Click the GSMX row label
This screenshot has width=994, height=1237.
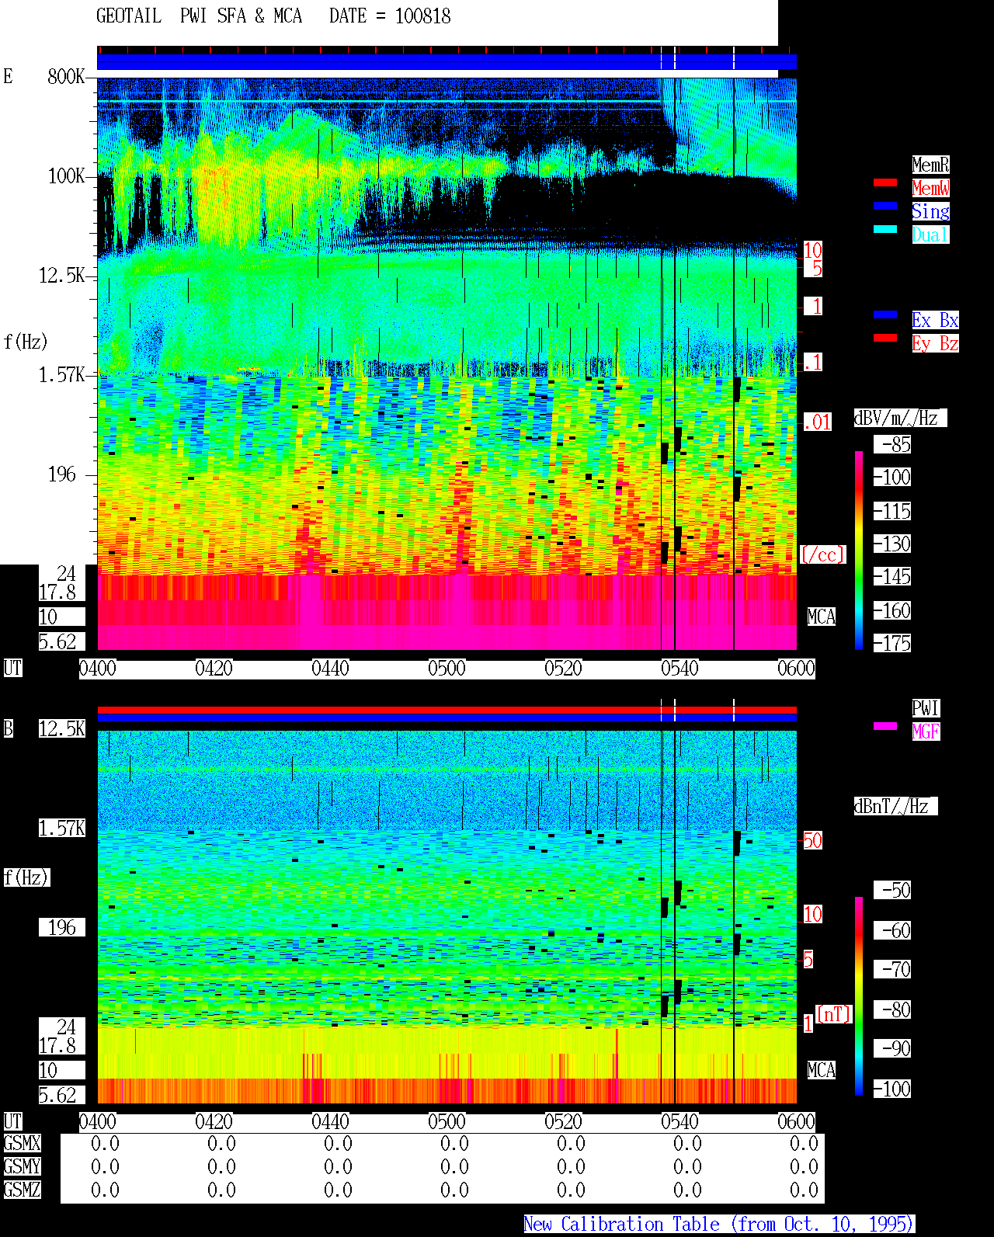coord(23,1144)
